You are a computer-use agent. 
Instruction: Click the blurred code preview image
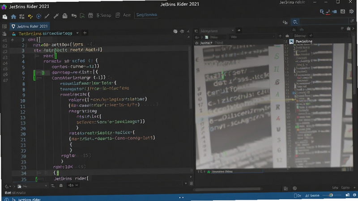[239, 107]
